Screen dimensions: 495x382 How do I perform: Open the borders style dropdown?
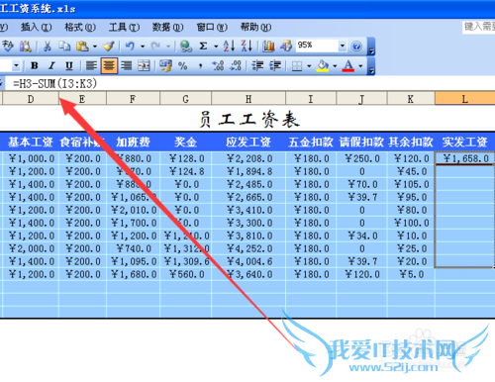309,66
